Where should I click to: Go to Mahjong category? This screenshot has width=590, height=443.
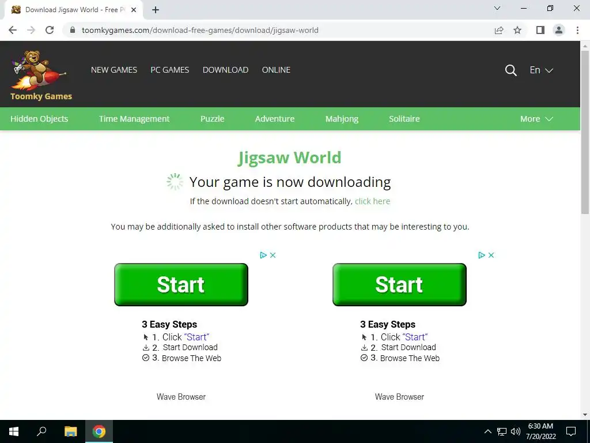pyautogui.click(x=342, y=119)
